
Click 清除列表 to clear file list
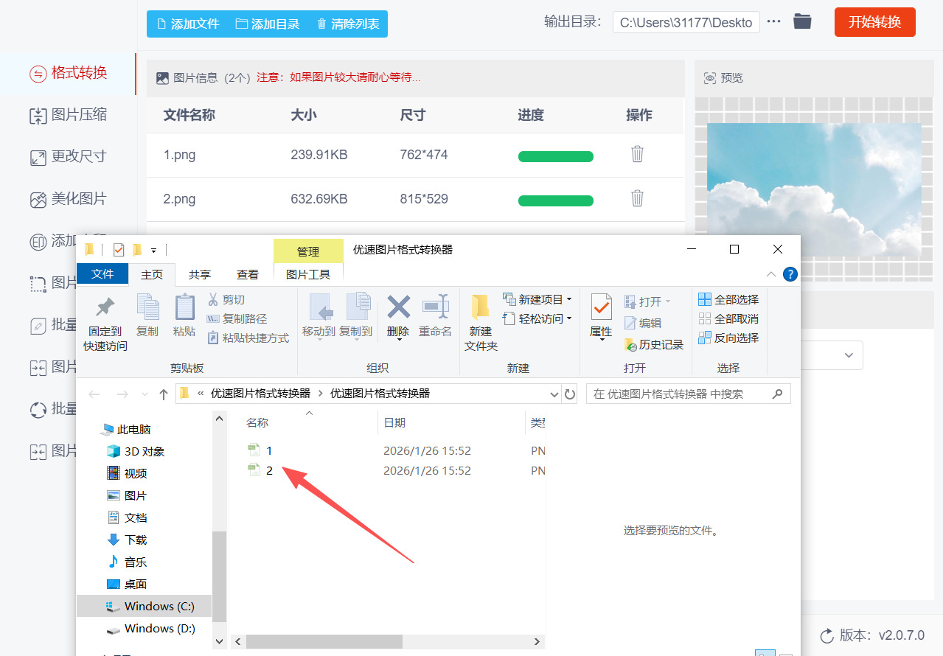(x=348, y=24)
